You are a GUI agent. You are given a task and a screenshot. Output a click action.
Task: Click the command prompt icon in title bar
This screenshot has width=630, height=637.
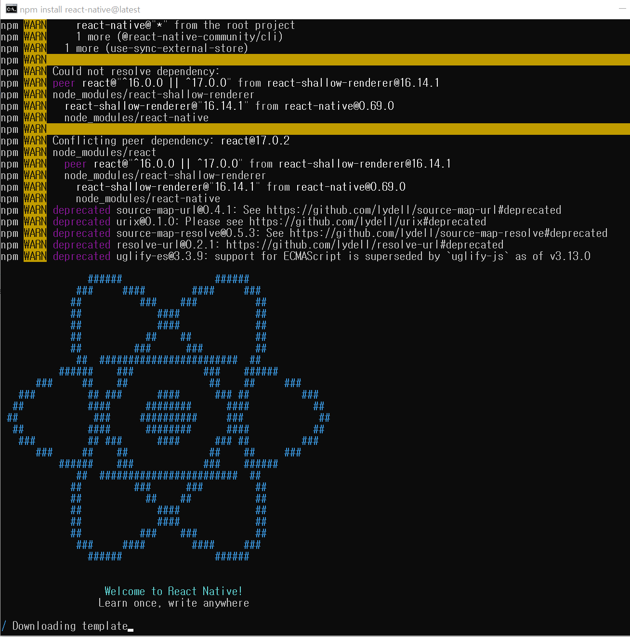pyautogui.click(x=11, y=9)
